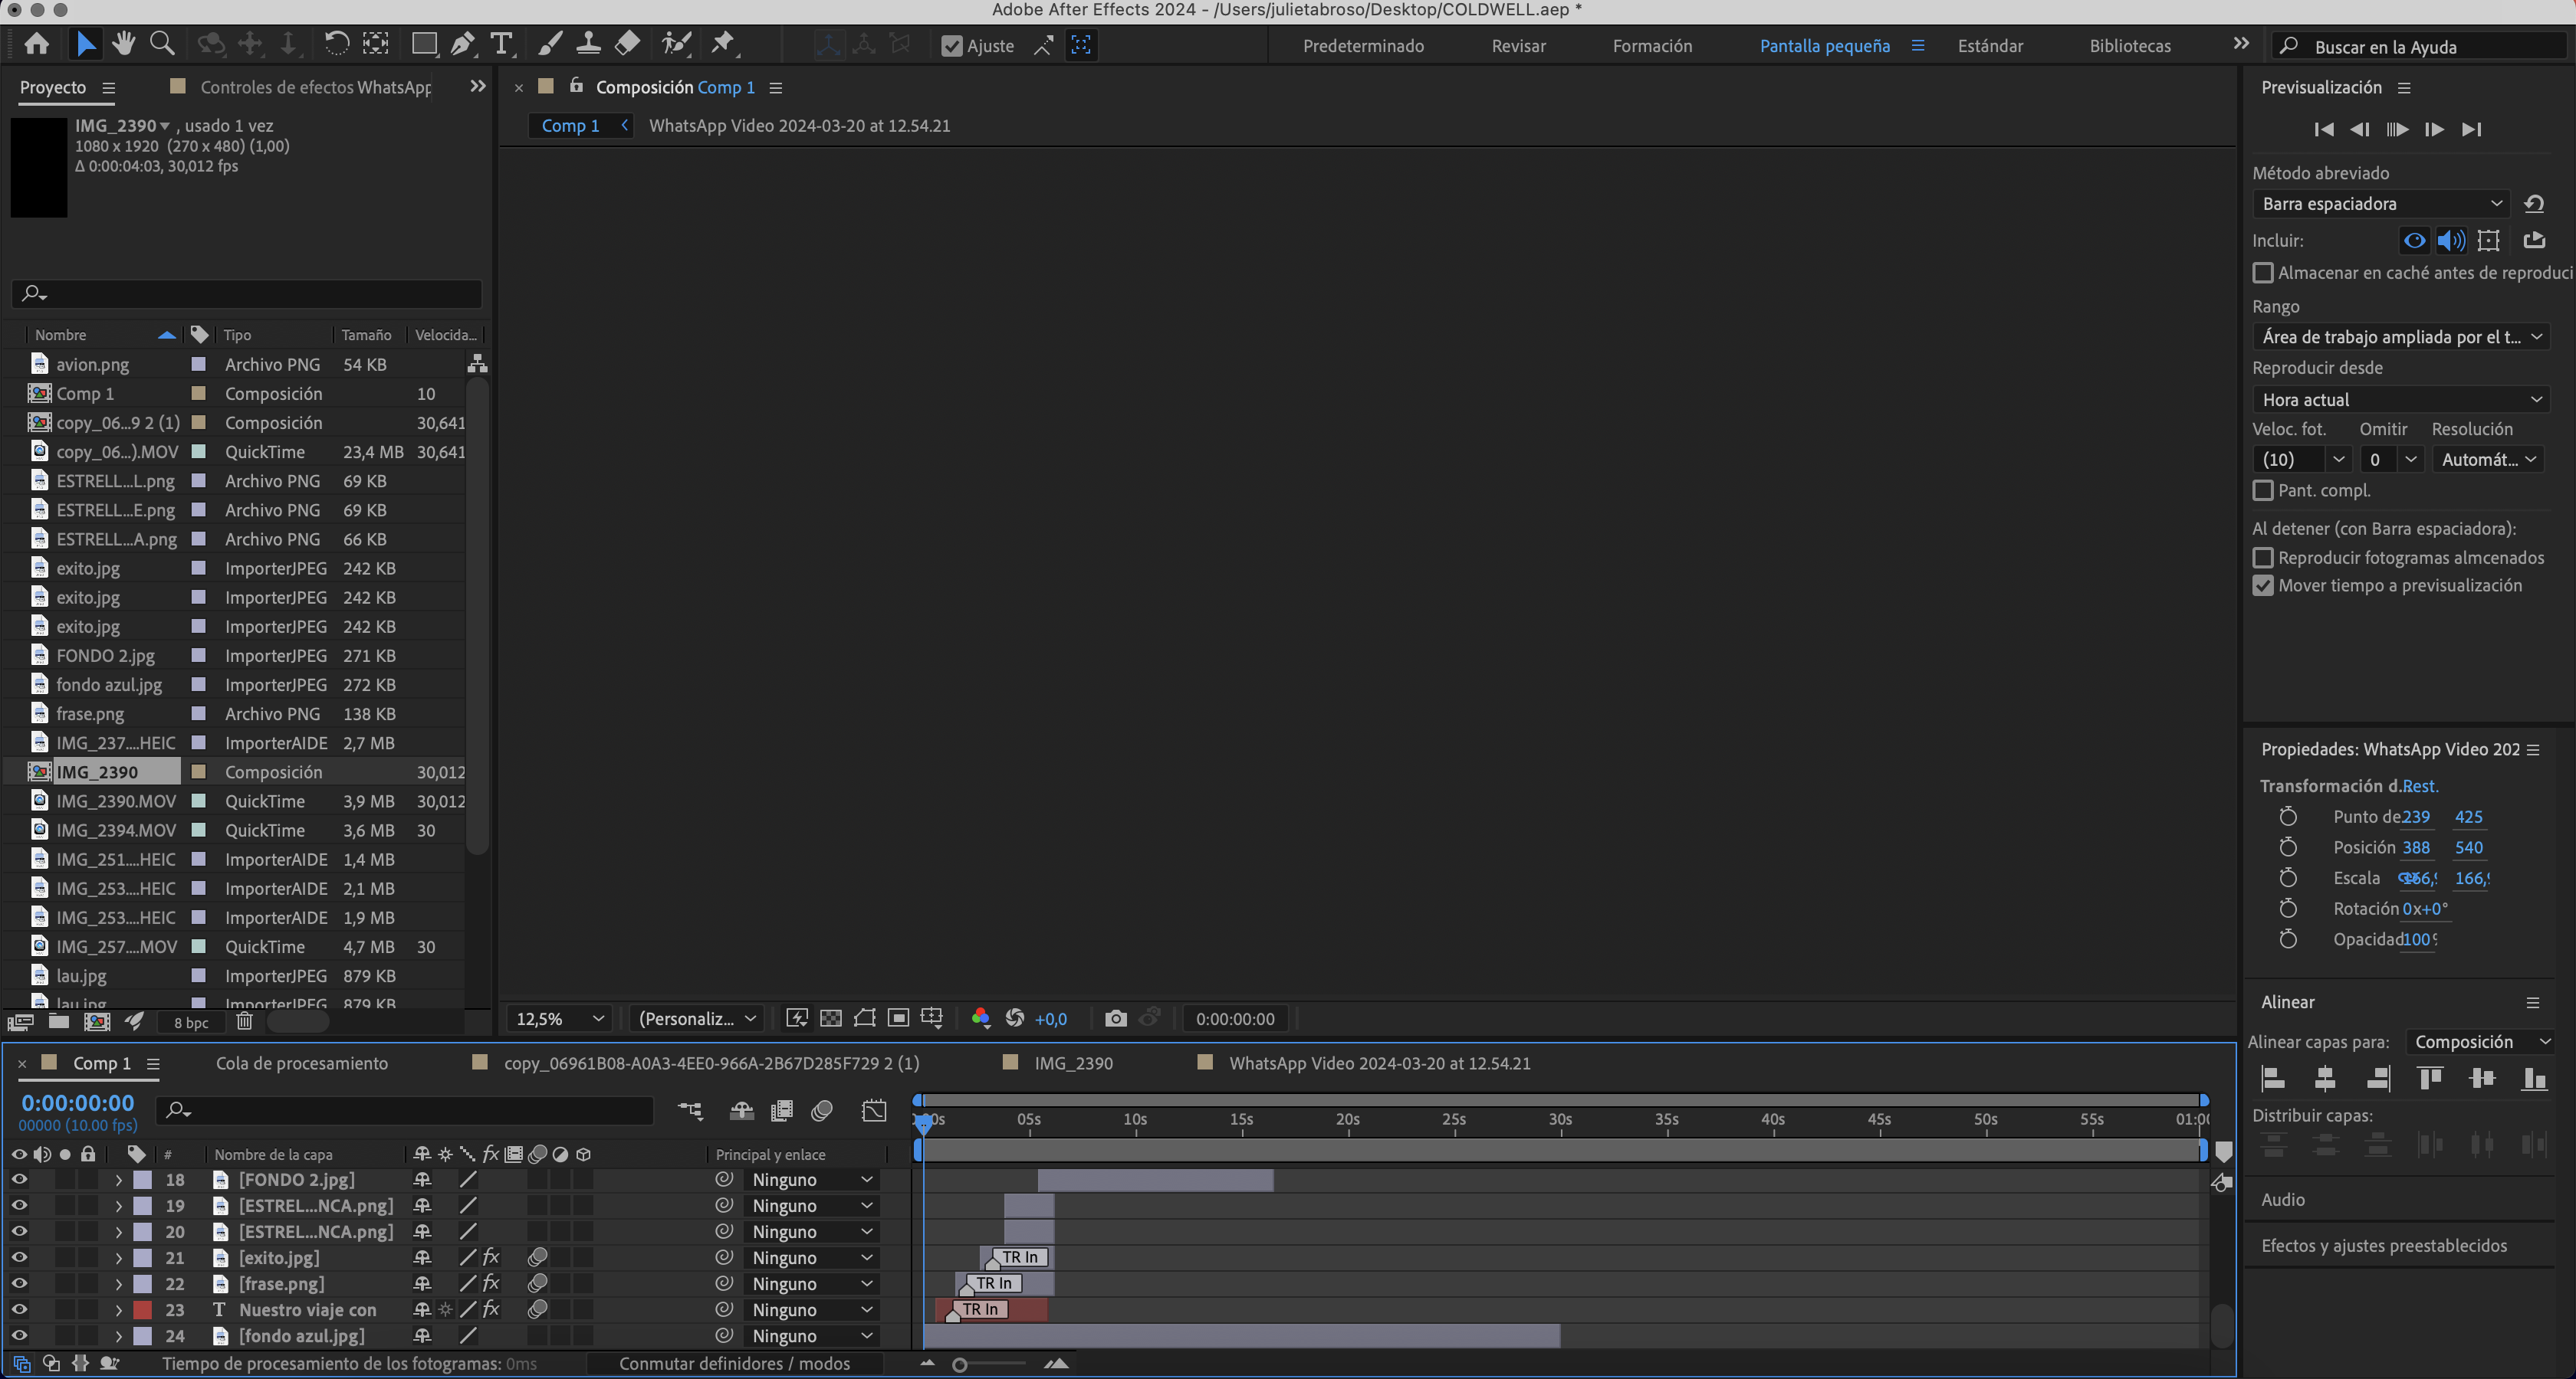Click the new folder icon in Project panel

point(59,1021)
